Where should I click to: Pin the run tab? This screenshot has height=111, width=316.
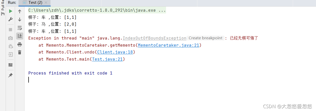point(10,75)
